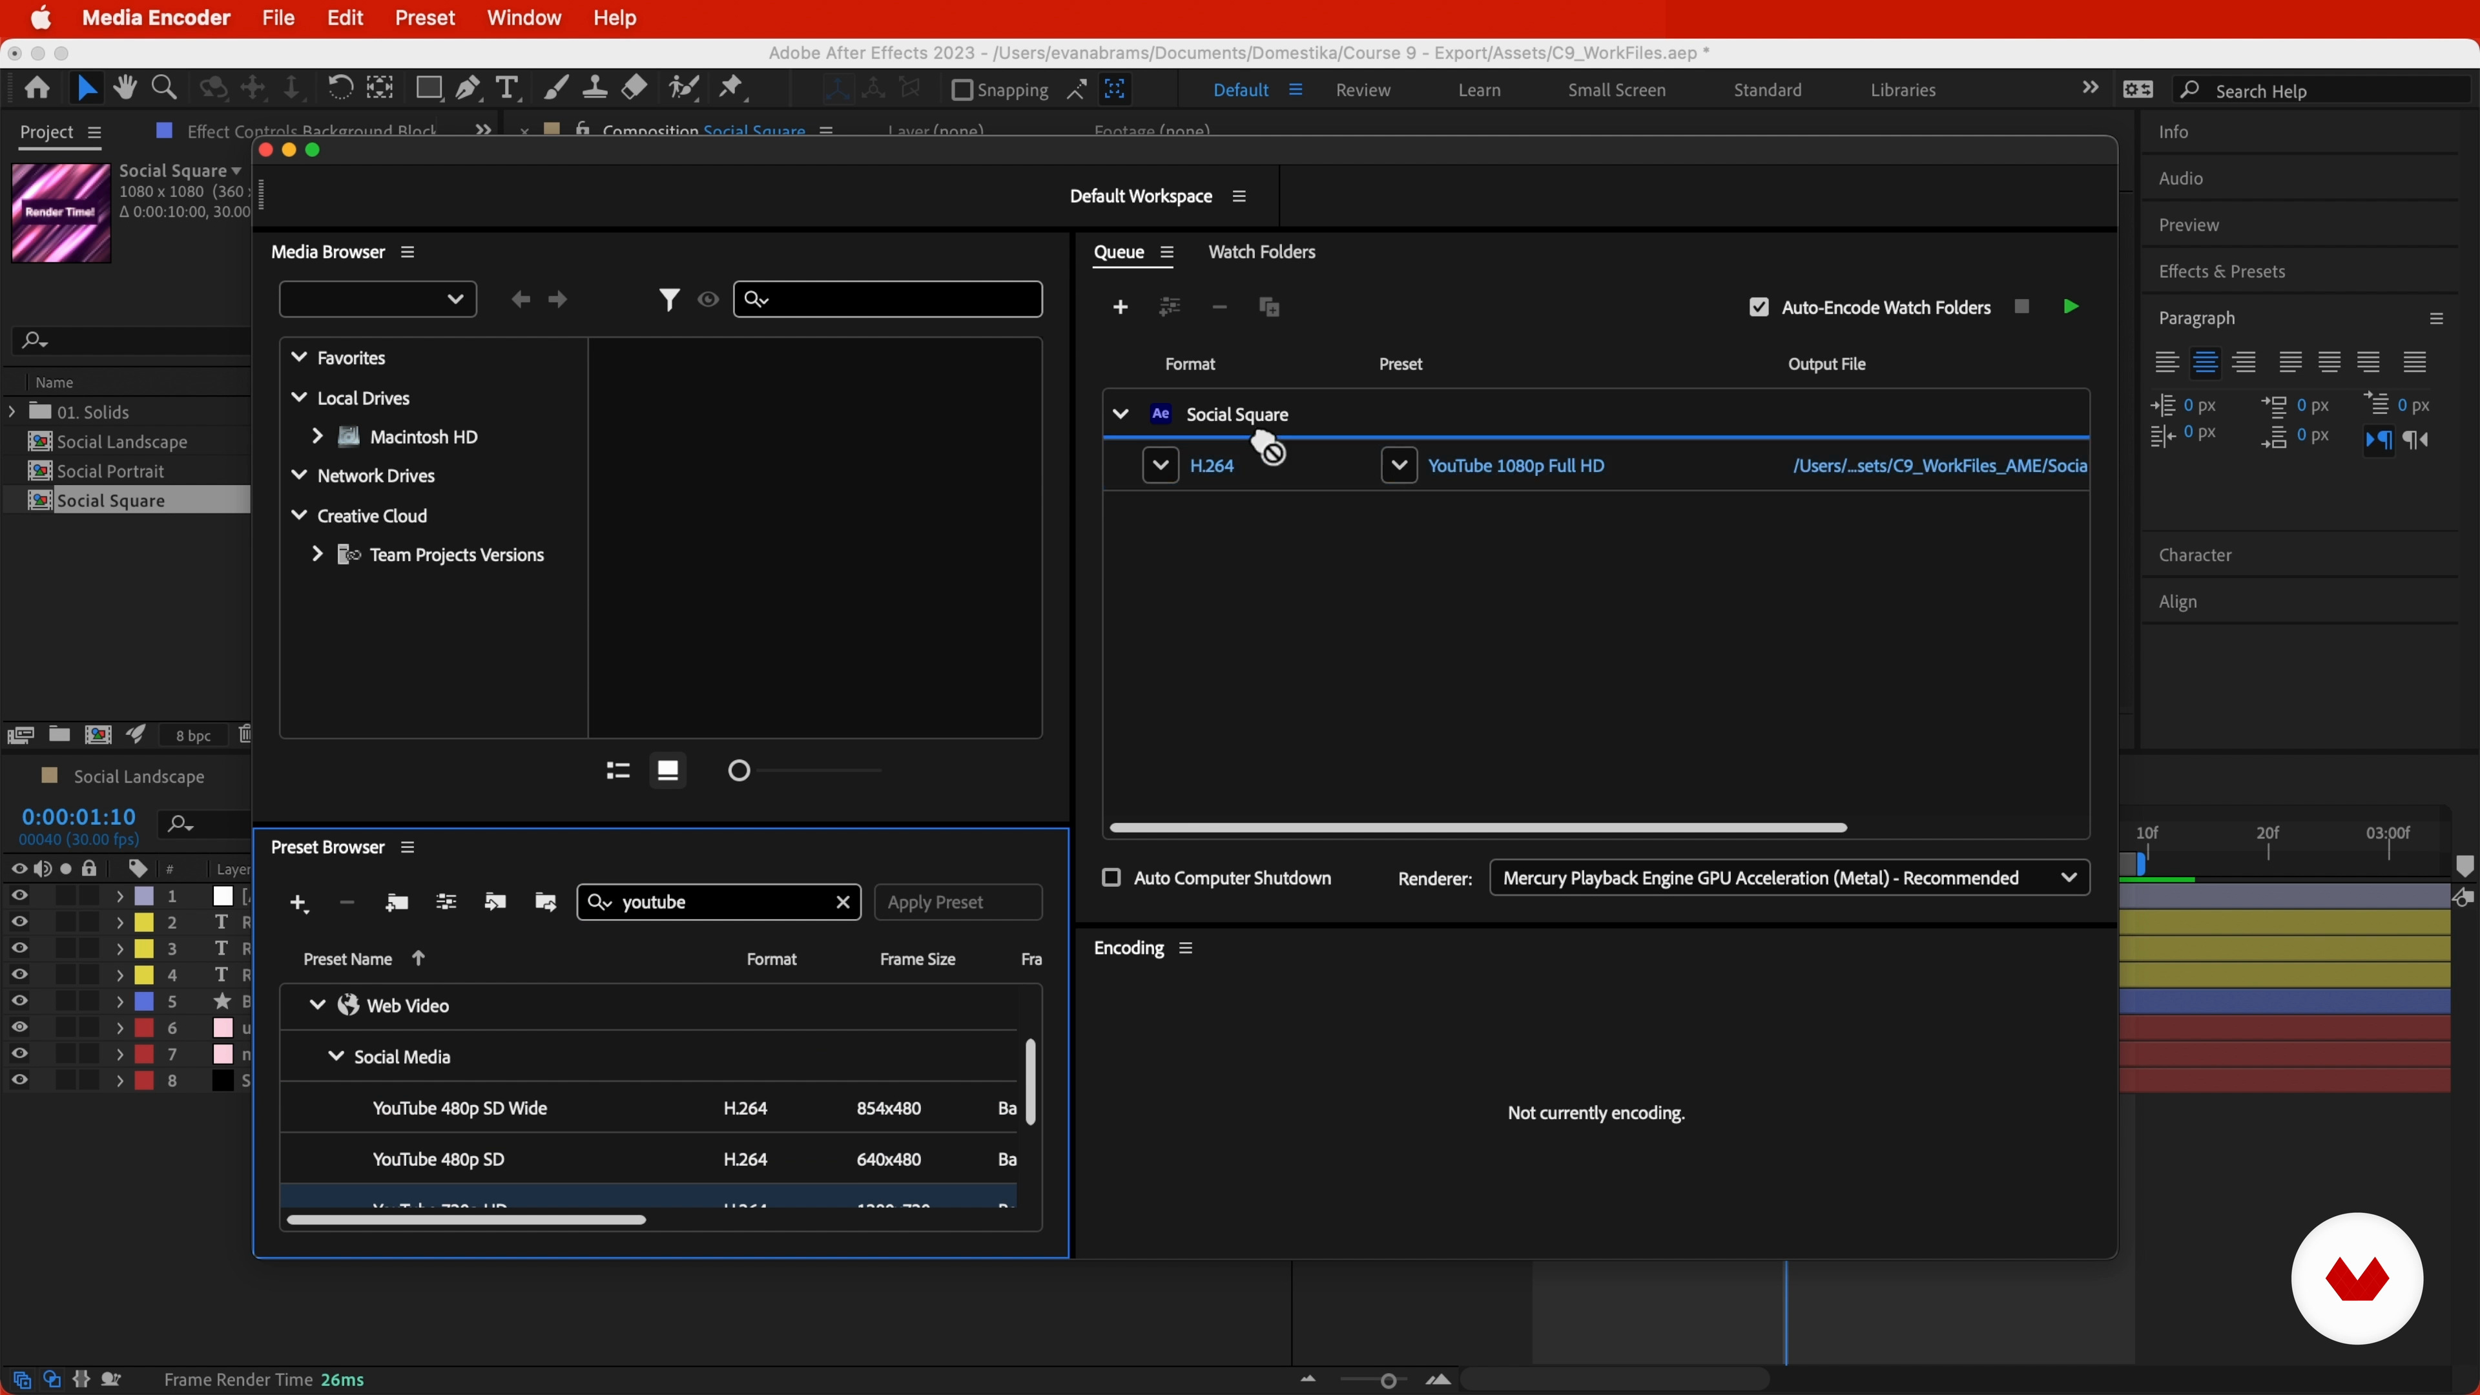Select the Type tool

click(x=508, y=88)
